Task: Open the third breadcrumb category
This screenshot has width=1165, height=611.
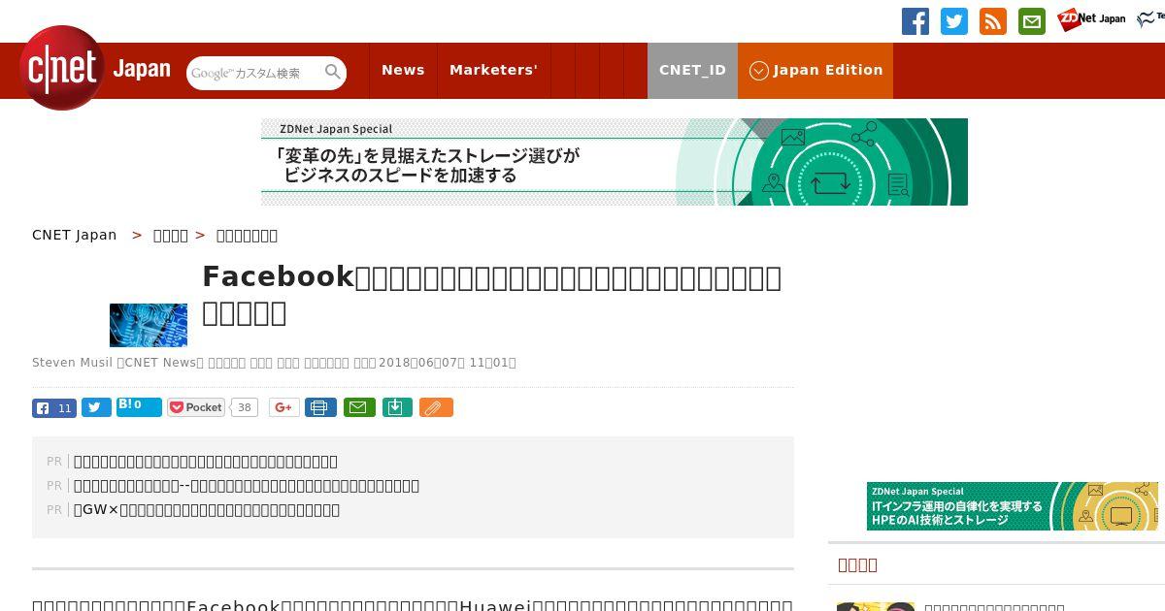Action: pos(247,235)
